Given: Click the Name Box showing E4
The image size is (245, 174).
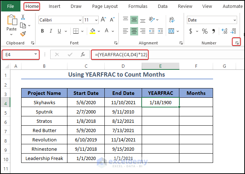Looking at the screenshot, I should (20, 54).
